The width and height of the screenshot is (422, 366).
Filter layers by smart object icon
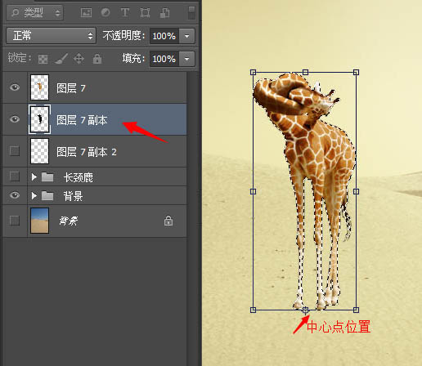coord(164,13)
